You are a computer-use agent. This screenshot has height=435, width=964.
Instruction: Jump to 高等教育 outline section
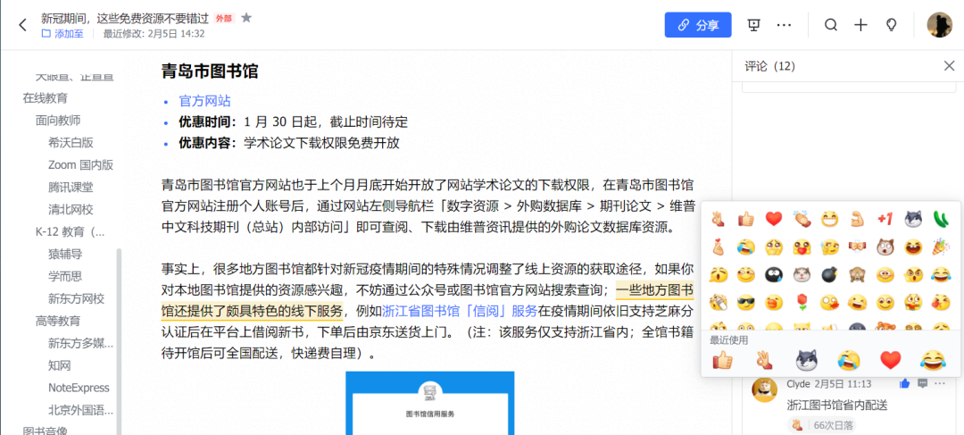[x=58, y=321]
